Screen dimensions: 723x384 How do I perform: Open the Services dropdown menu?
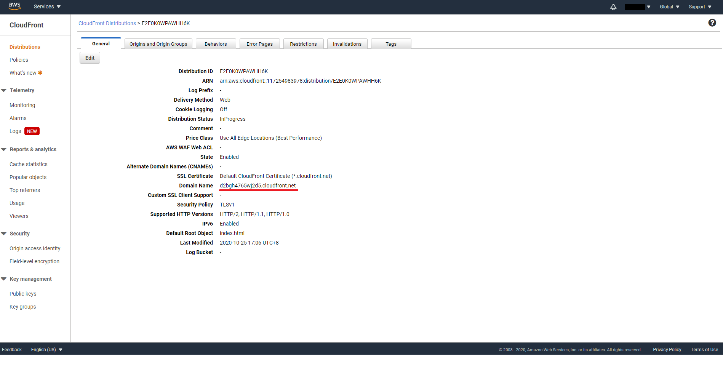click(47, 7)
